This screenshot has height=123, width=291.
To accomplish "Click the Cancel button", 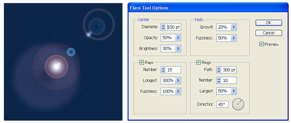I will [x=269, y=33].
